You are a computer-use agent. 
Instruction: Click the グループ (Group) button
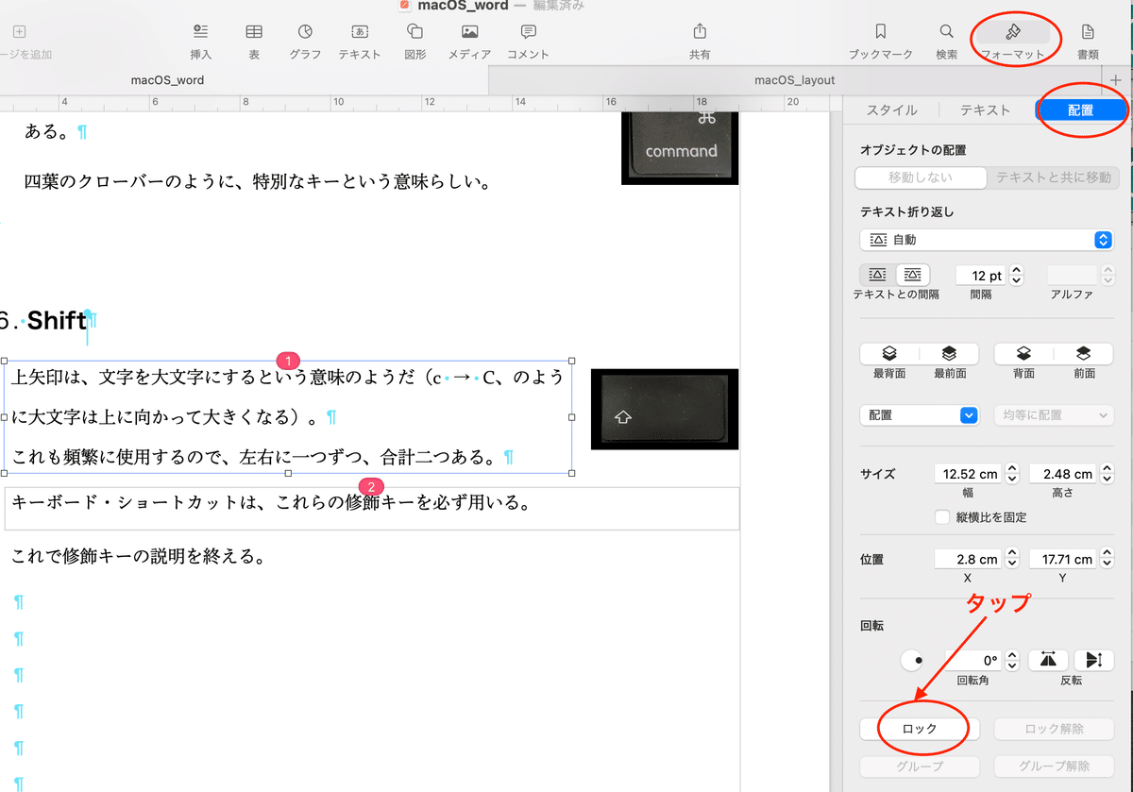[x=920, y=767]
